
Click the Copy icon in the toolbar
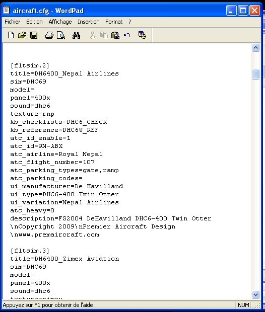(x=104, y=35)
